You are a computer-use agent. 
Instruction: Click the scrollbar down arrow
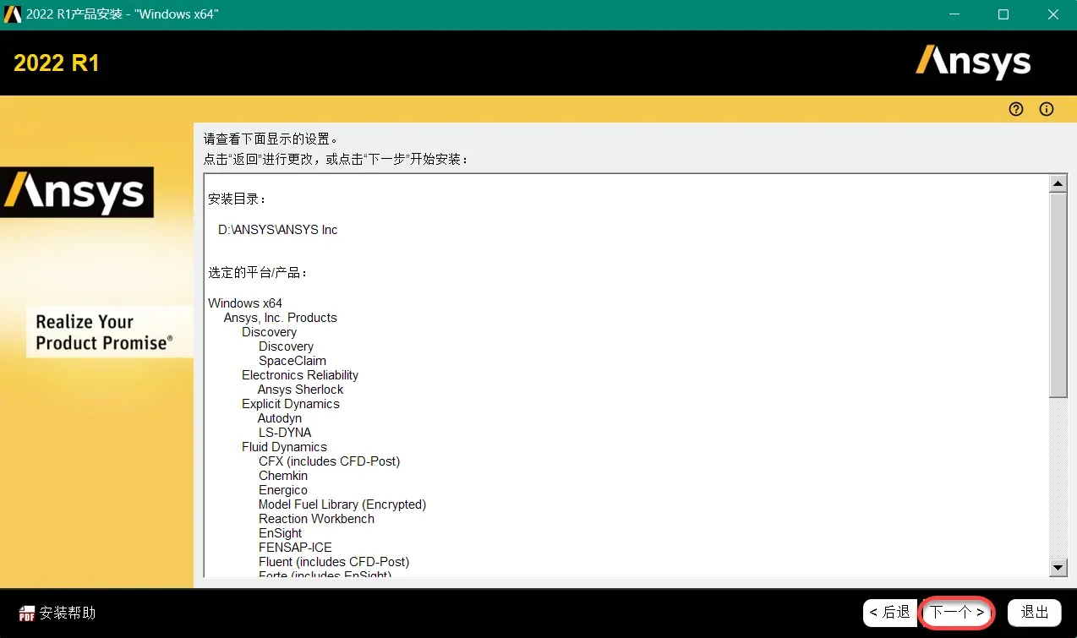[1058, 567]
